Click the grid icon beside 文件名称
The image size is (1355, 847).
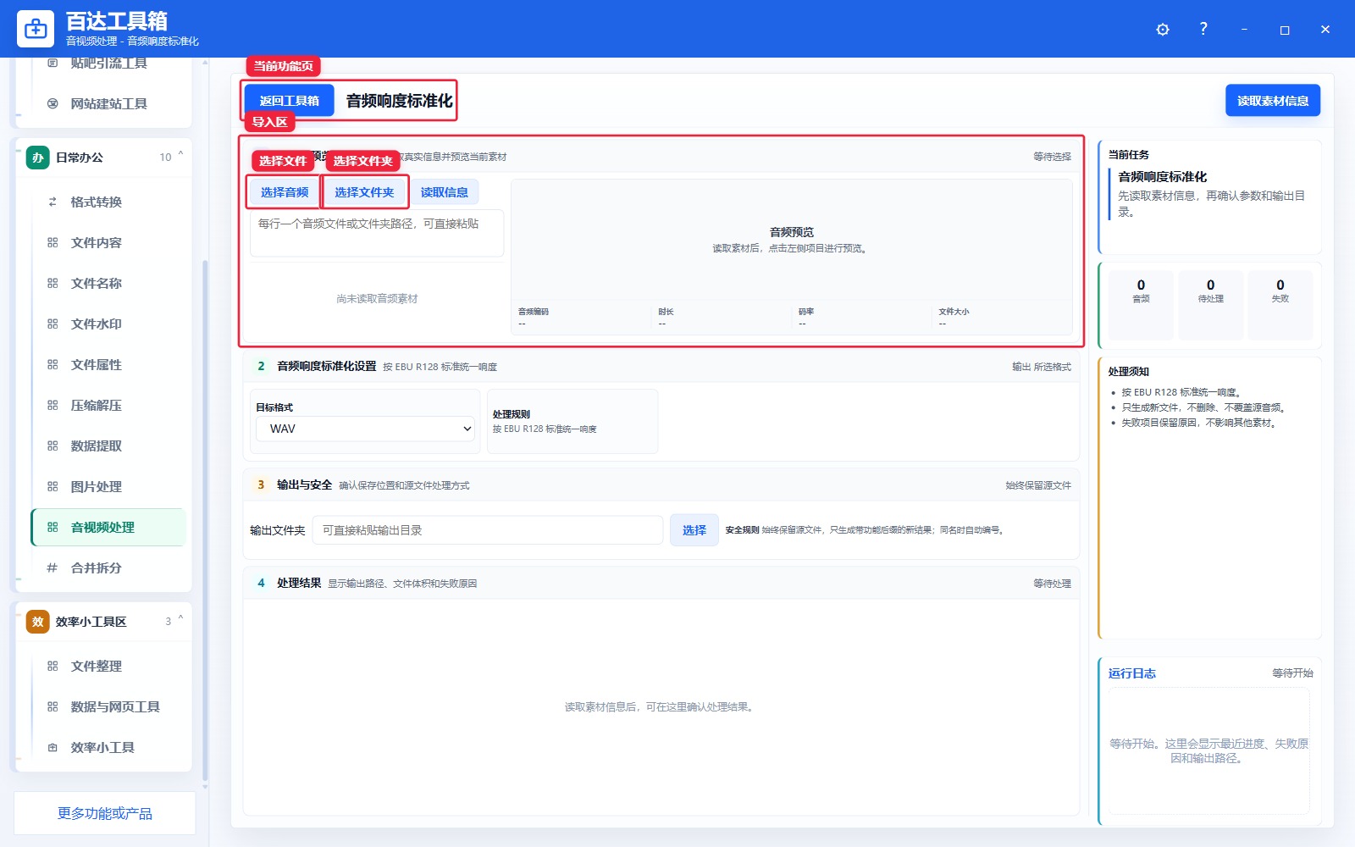[x=53, y=283]
